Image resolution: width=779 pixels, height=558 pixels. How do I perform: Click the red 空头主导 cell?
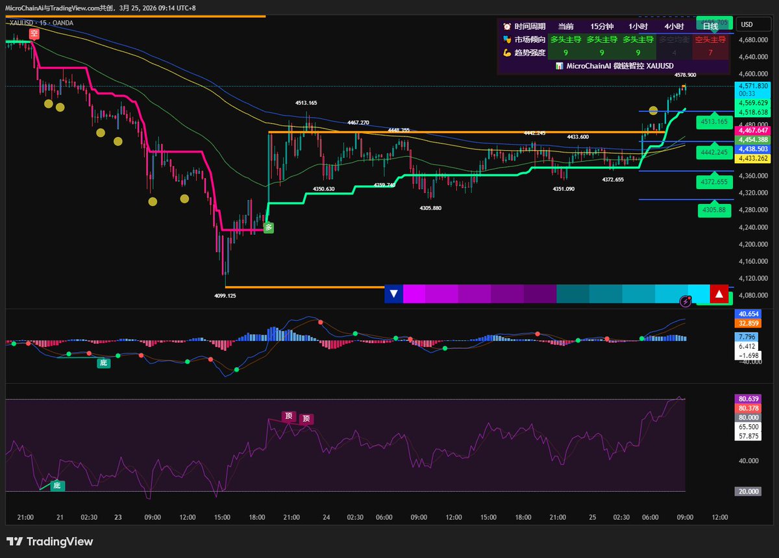coord(711,40)
